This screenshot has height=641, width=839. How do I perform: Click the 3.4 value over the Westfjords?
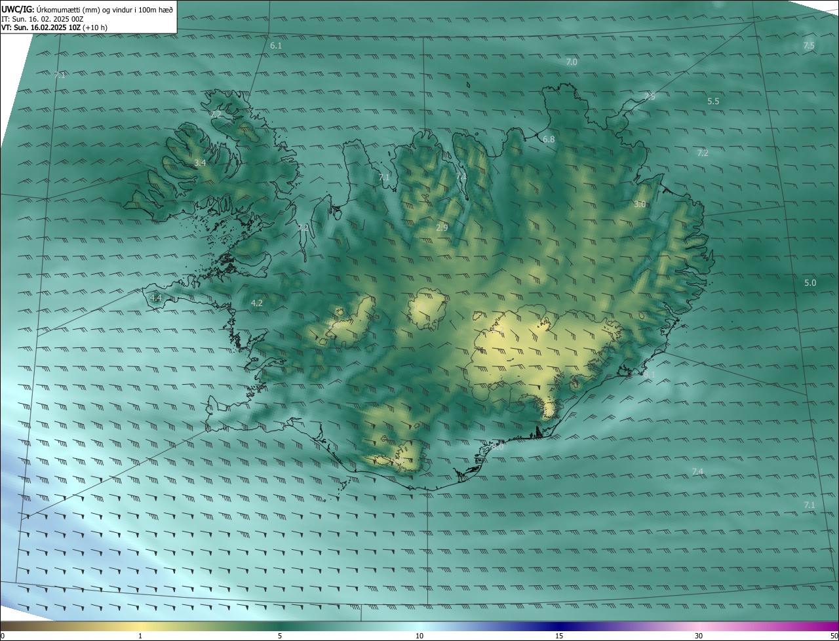pos(200,163)
